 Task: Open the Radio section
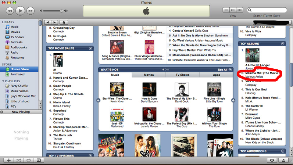coord(14,53)
